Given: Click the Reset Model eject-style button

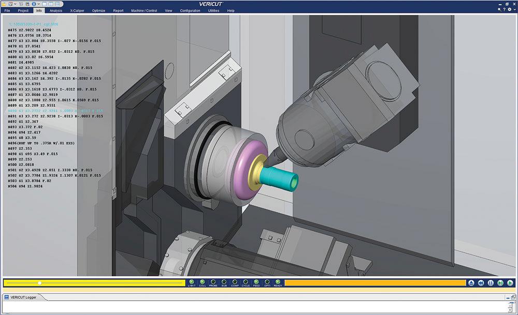Looking at the screenshot, I should point(471,283).
